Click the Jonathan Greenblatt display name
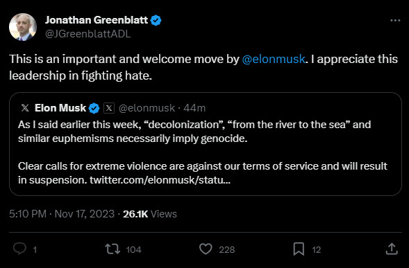409x268 pixels. point(97,20)
